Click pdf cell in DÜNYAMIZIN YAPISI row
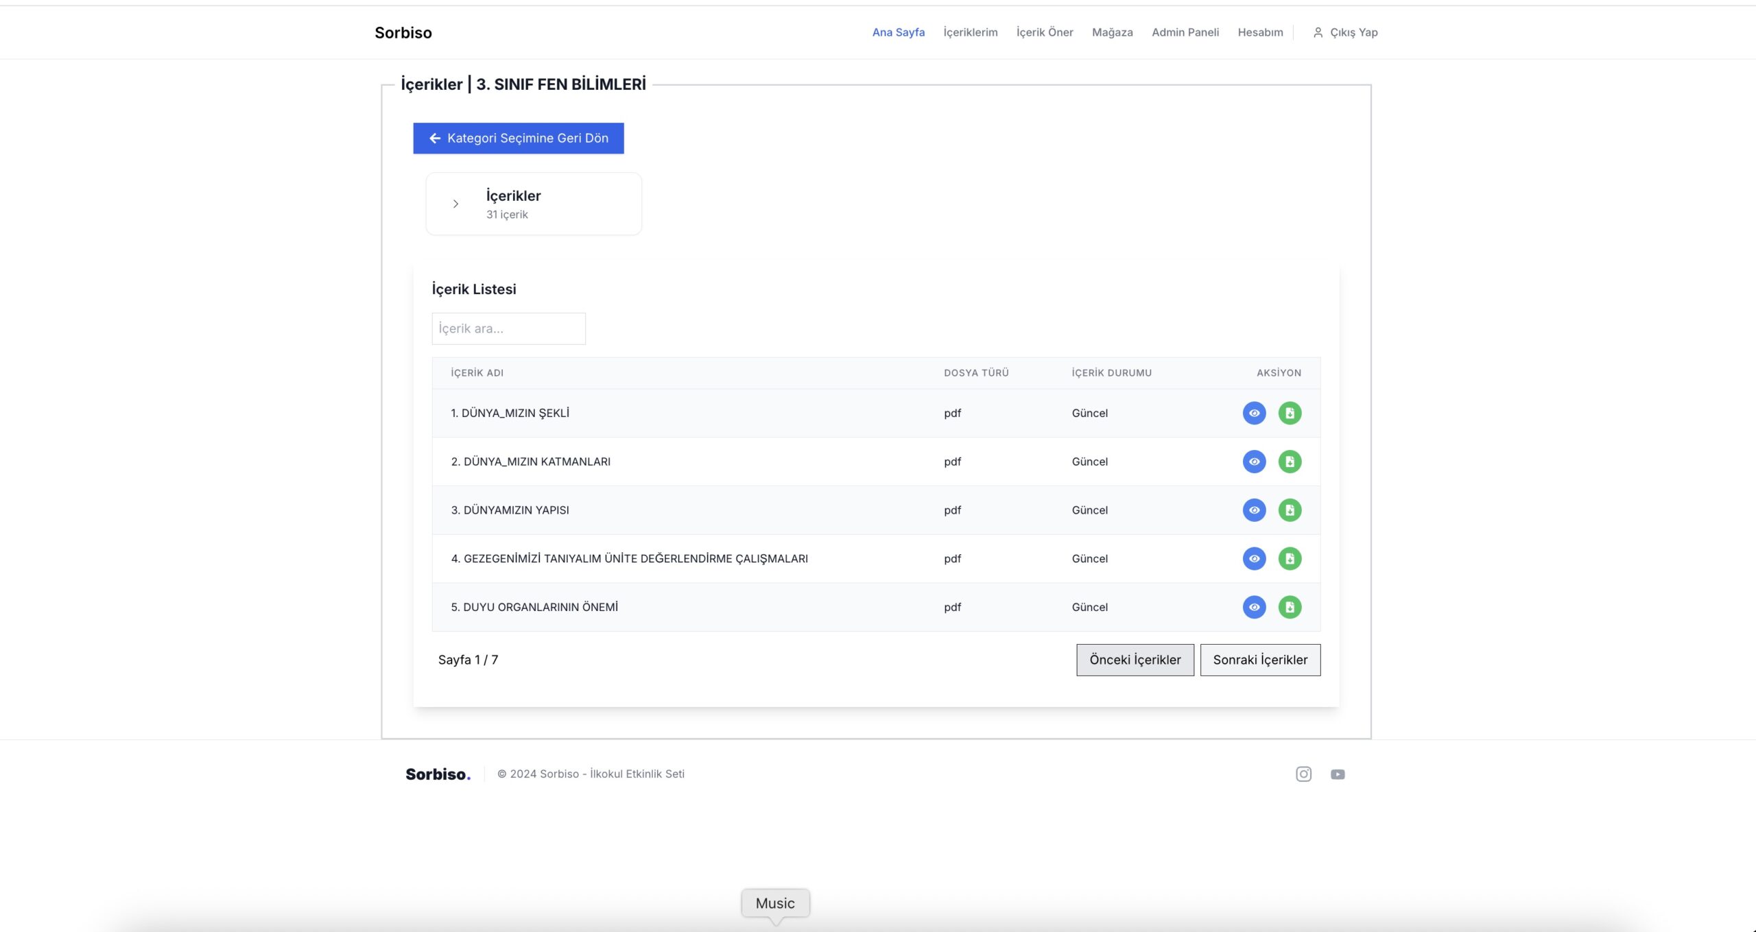 point(952,510)
